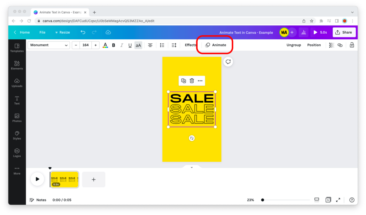Increase font size with plus button
The image size is (366, 215).
click(x=95, y=45)
